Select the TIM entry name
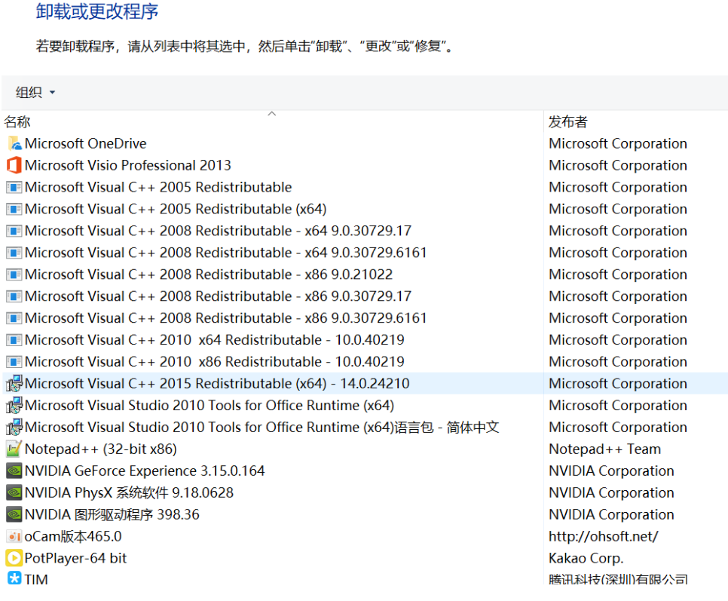Screen dimensions: 728x601 (36, 578)
